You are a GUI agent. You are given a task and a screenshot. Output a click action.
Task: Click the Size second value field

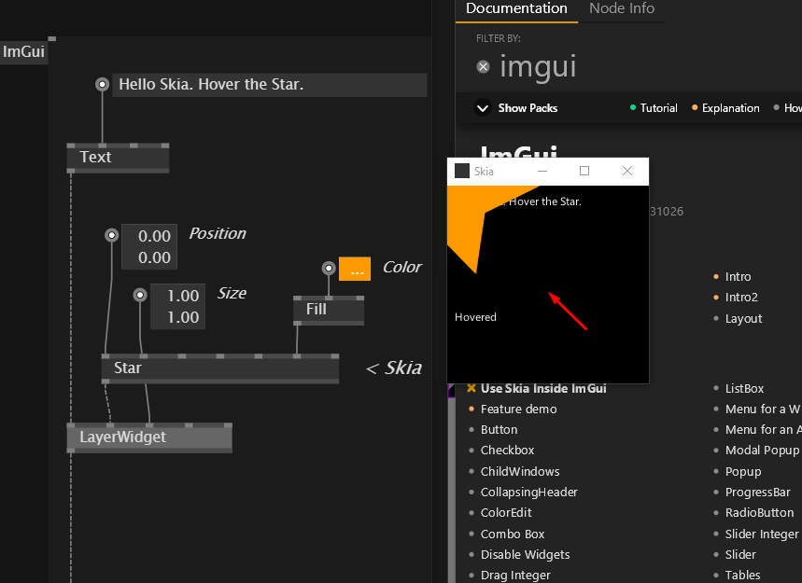(178, 317)
